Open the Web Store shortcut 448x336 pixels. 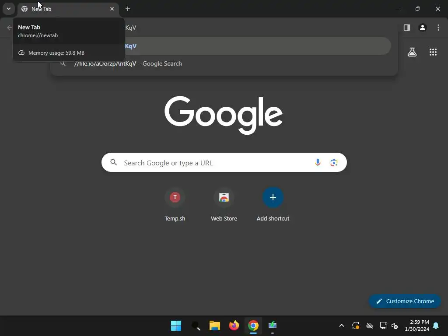coord(224,205)
